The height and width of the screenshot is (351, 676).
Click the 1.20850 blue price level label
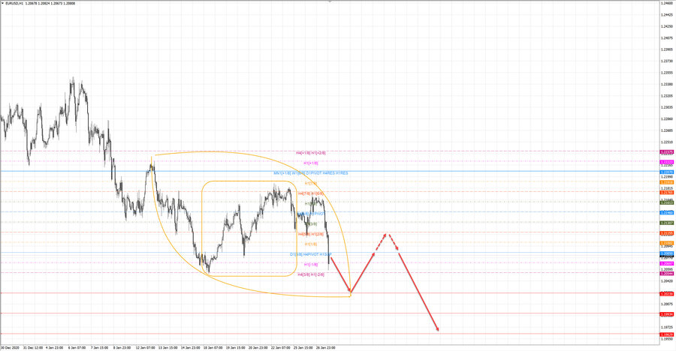pyautogui.click(x=667, y=253)
